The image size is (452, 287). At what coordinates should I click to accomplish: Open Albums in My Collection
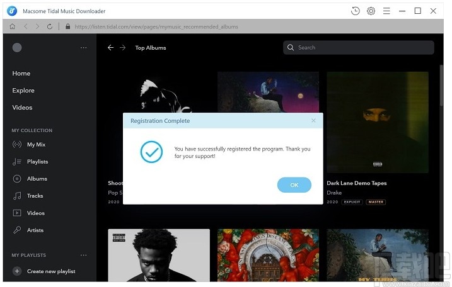point(37,179)
